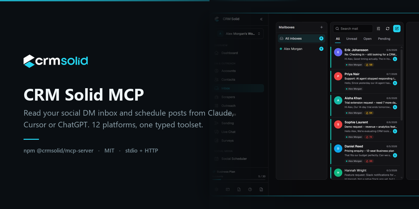
Task: Click the Sending paper-plane icon
Action: coord(216,123)
